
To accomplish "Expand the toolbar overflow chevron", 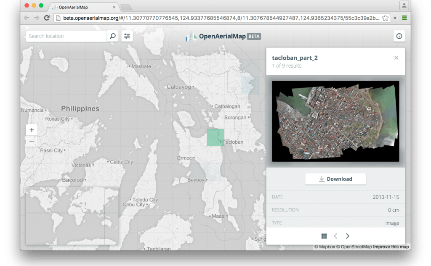I will coord(395,18).
